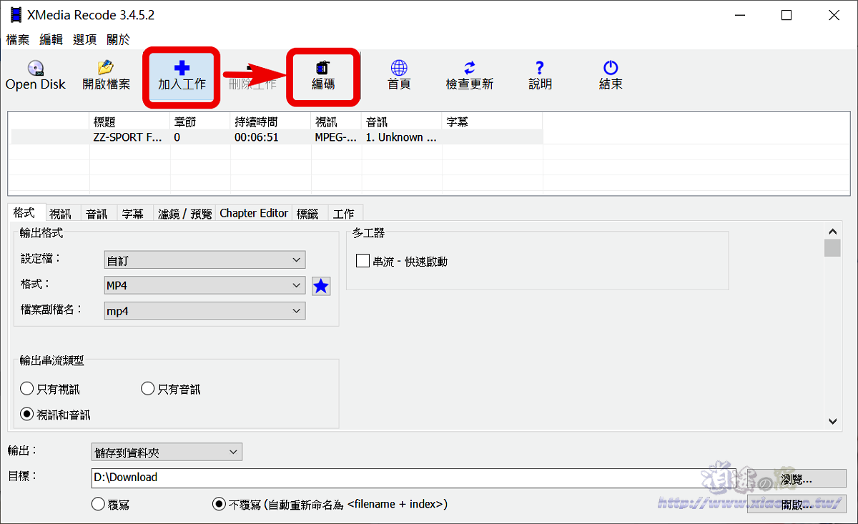Choose 不覆寫 auto-rename radio option
858x524 pixels.
[x=219, y=504]
